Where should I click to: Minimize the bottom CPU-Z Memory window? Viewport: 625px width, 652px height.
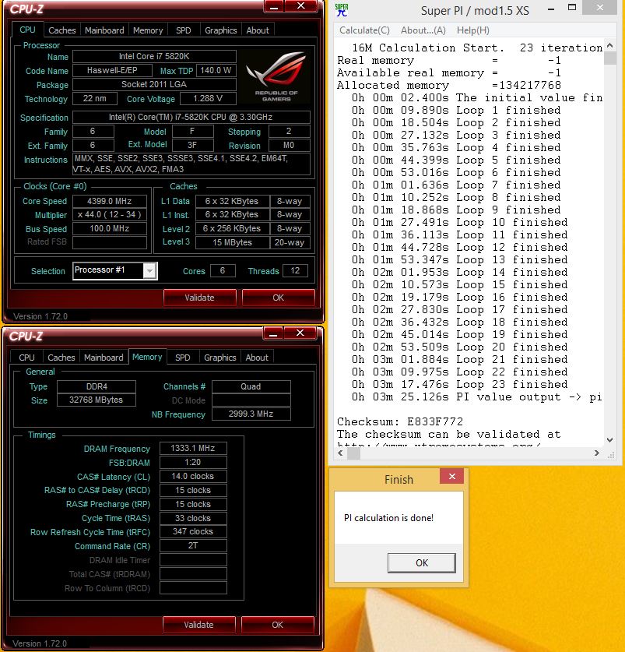click(x=273, y=333)
